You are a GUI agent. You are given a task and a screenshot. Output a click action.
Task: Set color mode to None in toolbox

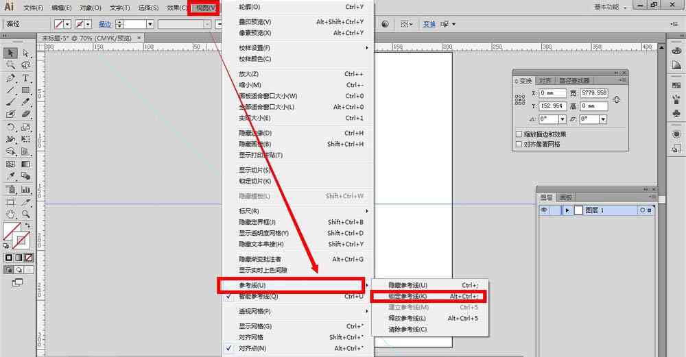point(29,258)
